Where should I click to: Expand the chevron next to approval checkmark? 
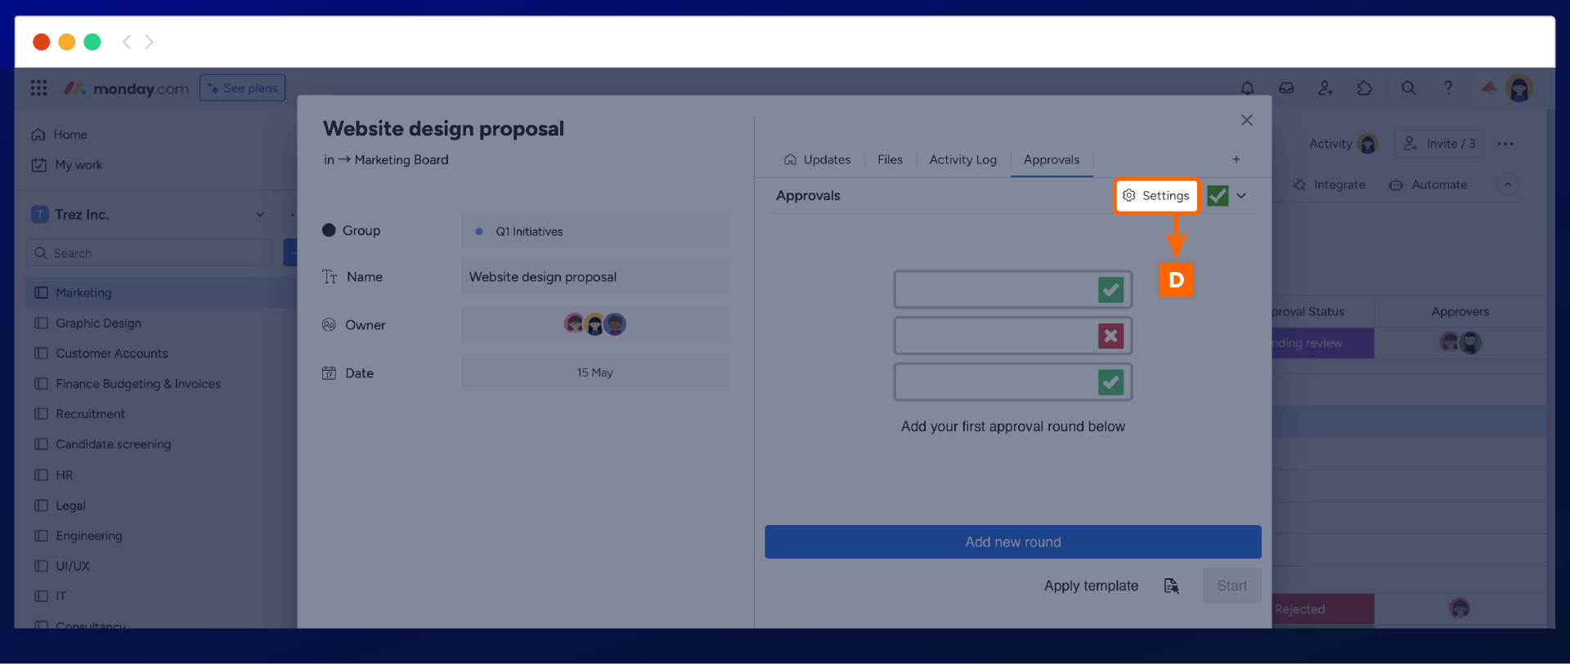click(1241, 196)
